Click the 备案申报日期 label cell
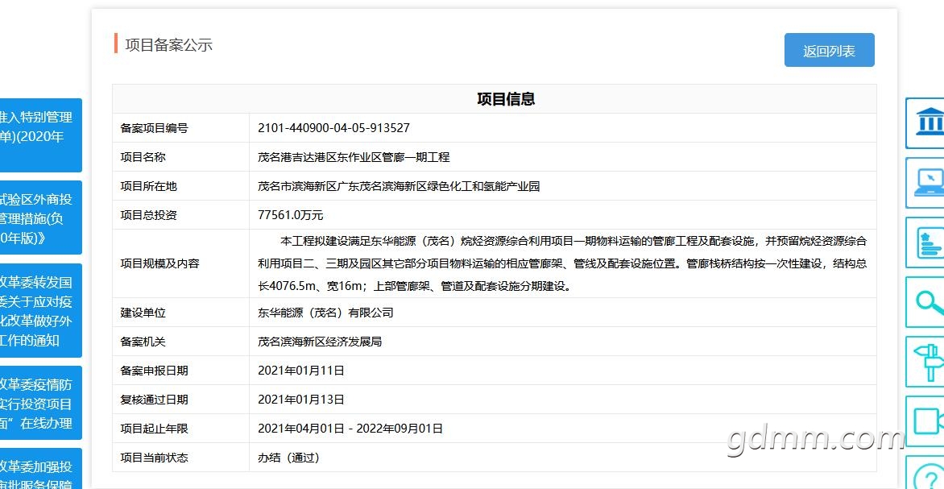 point(180,371)
